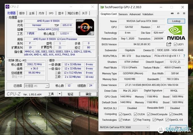Open the 处理器 #1 selection dropdown
Screen dimensions: 193x135
[x=37, y=86]
